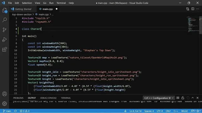Place cursor on line 4 class Charact
Viewport: 202px width, 113px height.
click(32, 29)
